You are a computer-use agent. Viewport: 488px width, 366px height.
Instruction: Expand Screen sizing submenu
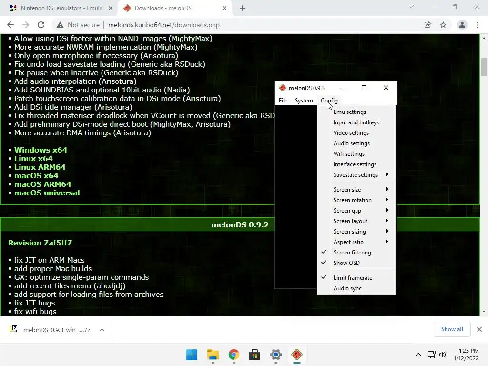coord(356,232)
